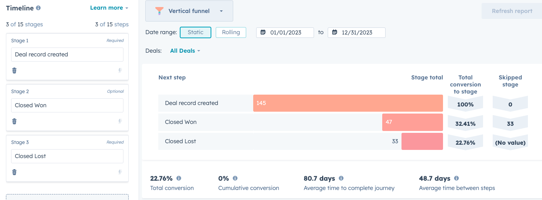
Task: Open the start date calendar icon
Action: (x=263, y=32)
